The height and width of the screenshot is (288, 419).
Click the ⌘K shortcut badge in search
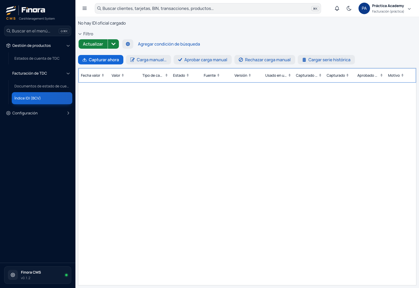(x=315, y=9)
